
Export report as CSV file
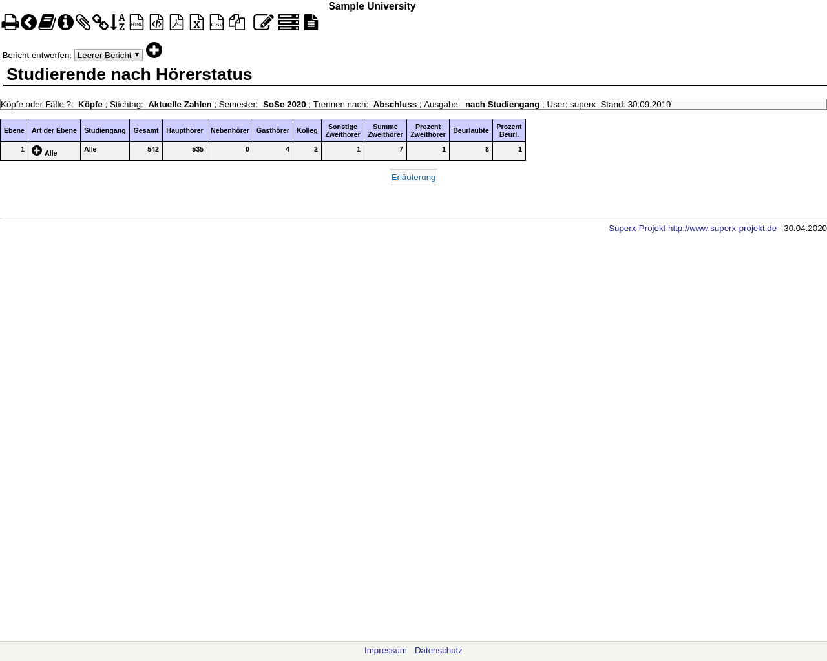216,23
